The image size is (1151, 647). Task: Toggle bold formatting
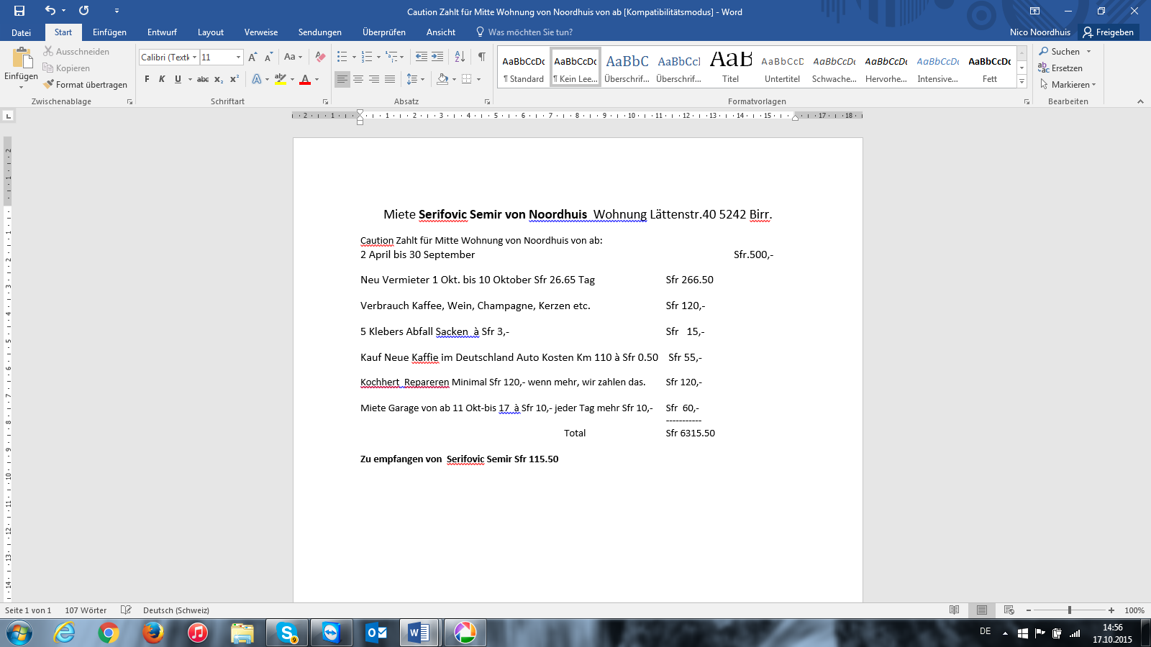147,79
